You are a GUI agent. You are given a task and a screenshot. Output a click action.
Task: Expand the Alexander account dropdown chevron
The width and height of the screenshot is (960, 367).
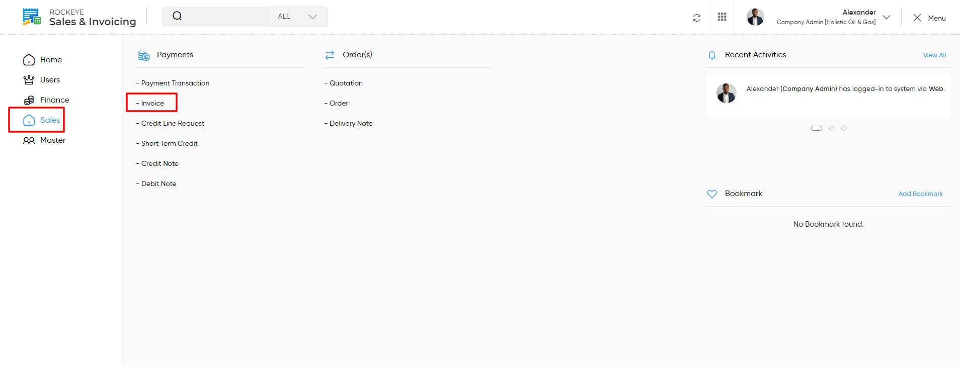pos(887,17)
